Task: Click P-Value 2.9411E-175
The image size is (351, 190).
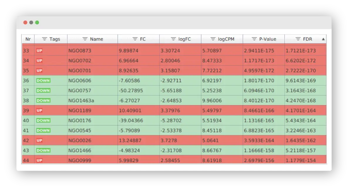Action: click(259, 51)
